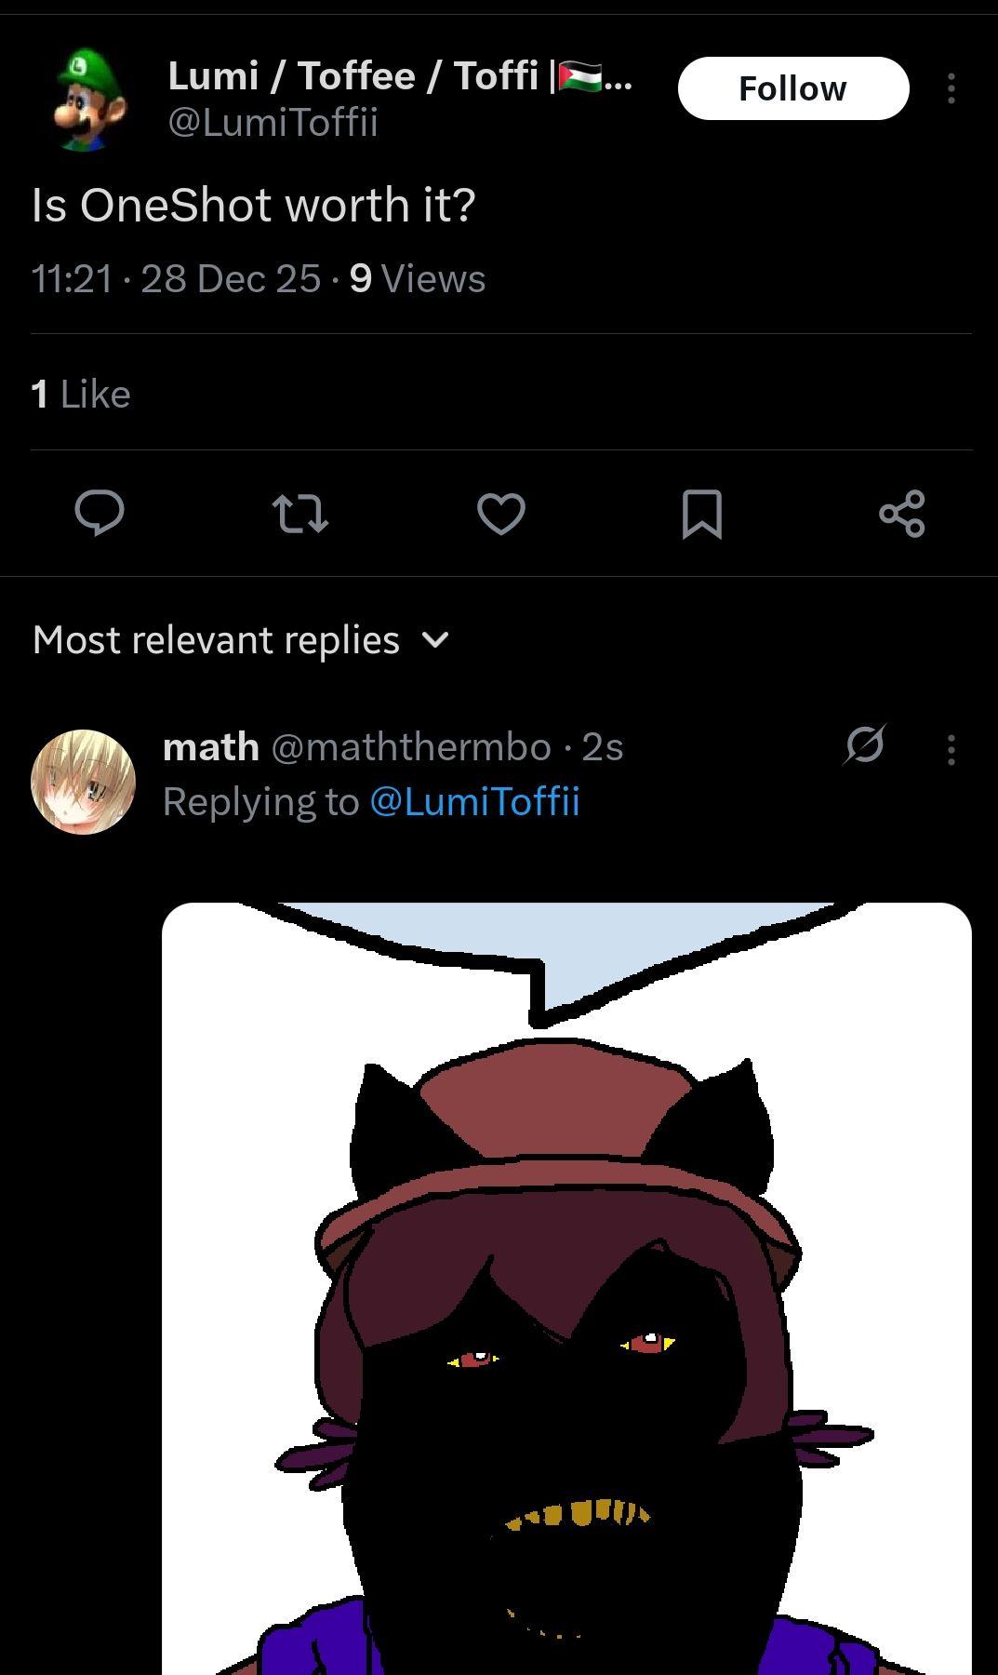The height and width of the screenshot is (1675, 998).
Task: Click the @LumiToffii handle under author name
Action: (x=273, y=123)
